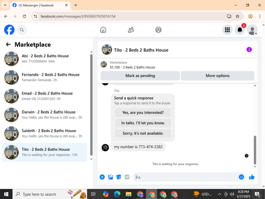Open File Explorer from taskbar

[129, 194]
